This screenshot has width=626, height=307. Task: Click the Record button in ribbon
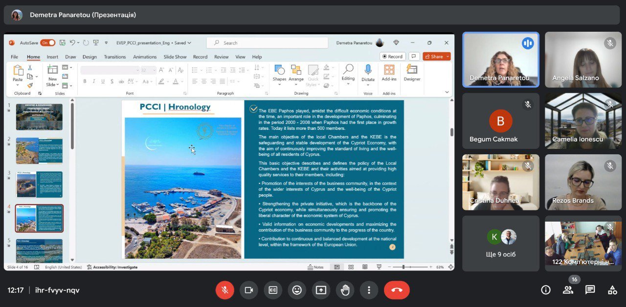tap(392, 57)
